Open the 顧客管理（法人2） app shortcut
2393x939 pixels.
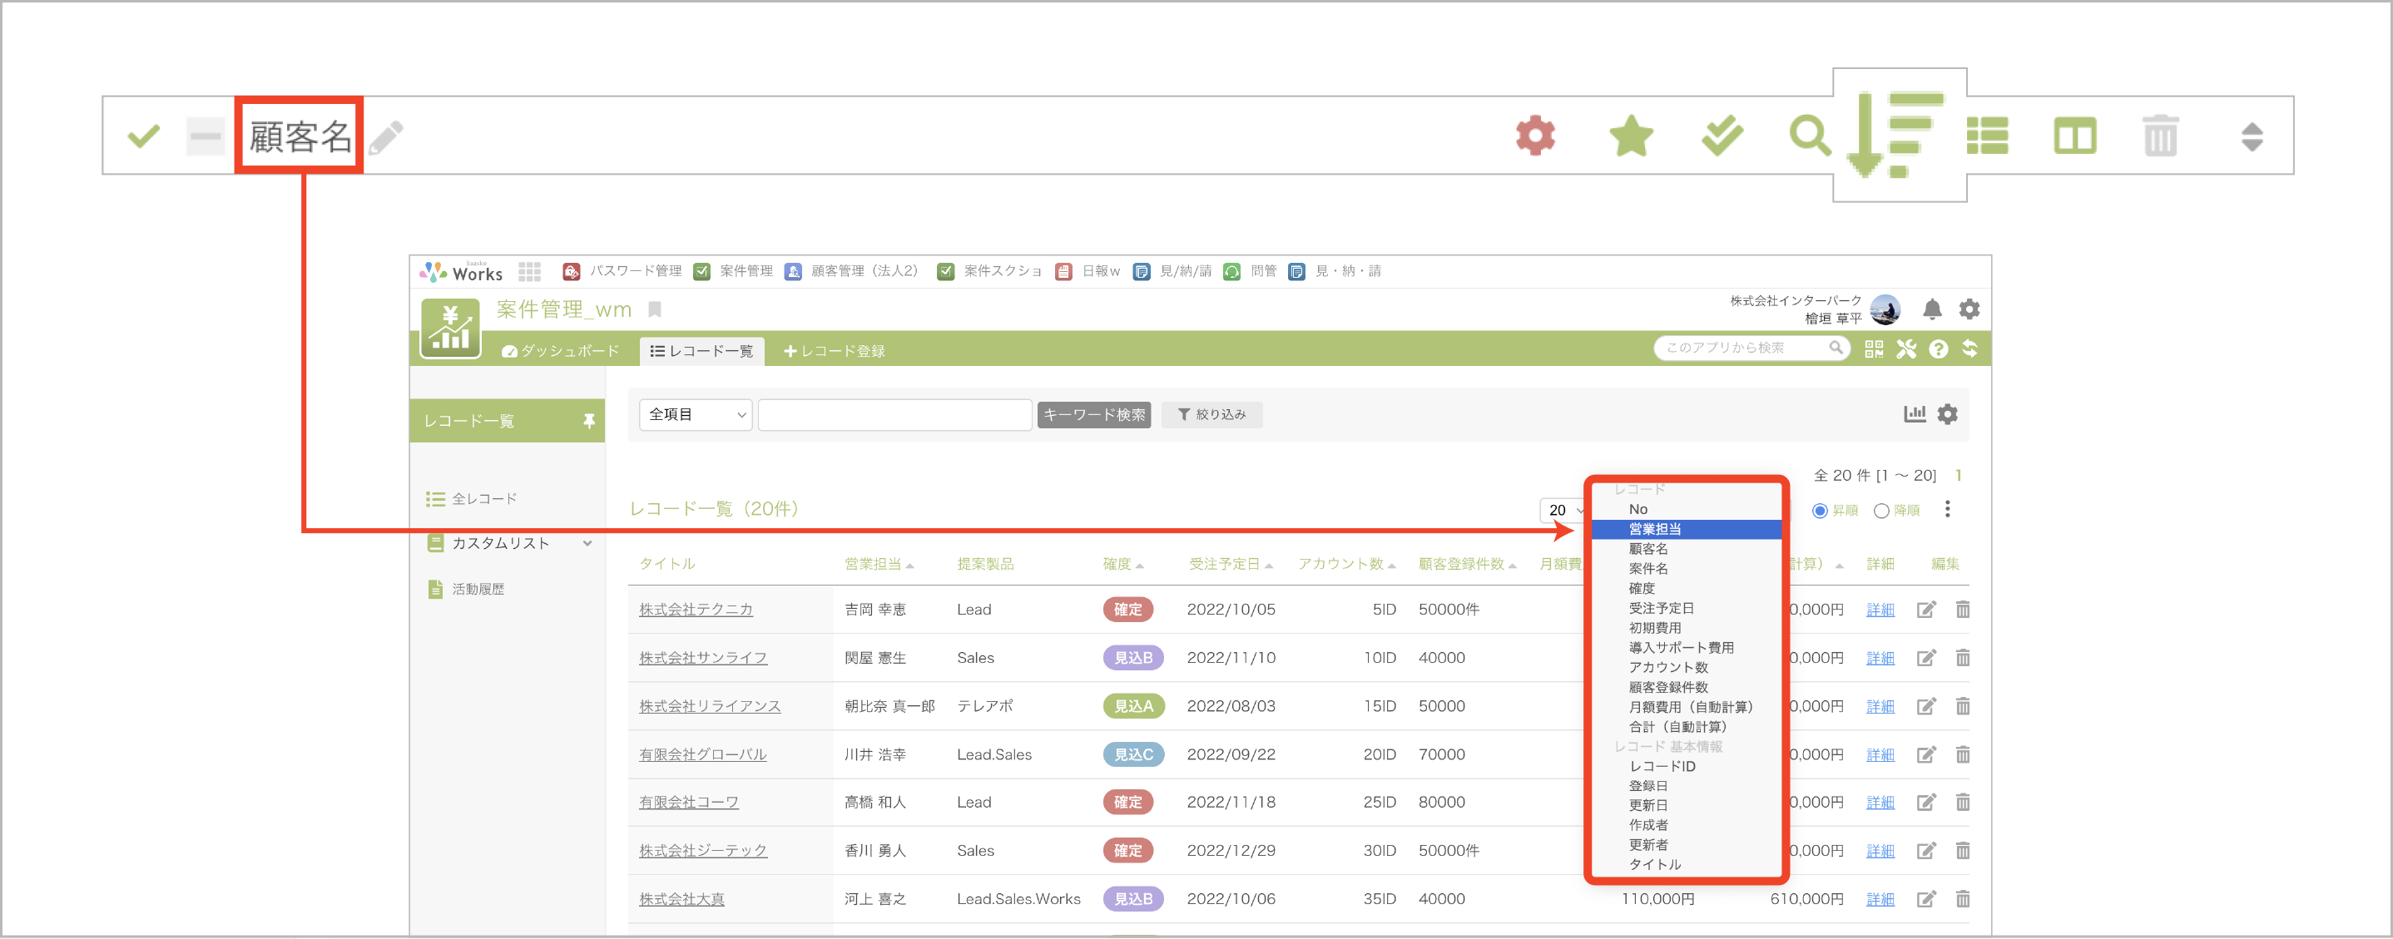tap(851, 271)
